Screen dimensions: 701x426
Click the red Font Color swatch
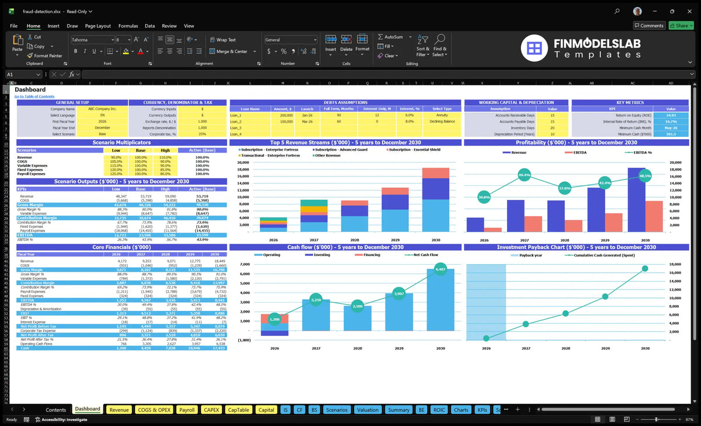click(x=140, y=51)
